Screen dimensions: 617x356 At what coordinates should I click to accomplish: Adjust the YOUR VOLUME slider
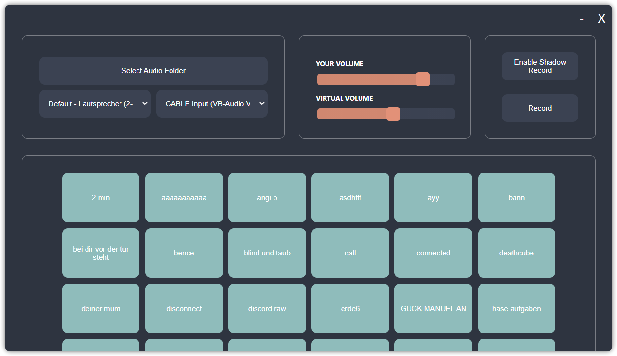pyautogui.click(x=386, y=79)
